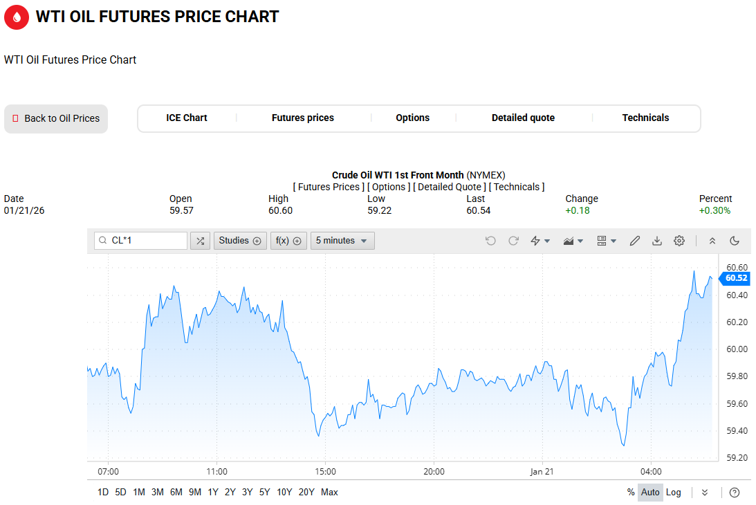Click the compare symbols shuffle icon
This screenshot has width=756, height=505.
[x=200, y=241]
